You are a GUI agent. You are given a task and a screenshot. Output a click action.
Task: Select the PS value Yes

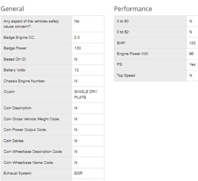pyautogui.click(x=192, y=64)
